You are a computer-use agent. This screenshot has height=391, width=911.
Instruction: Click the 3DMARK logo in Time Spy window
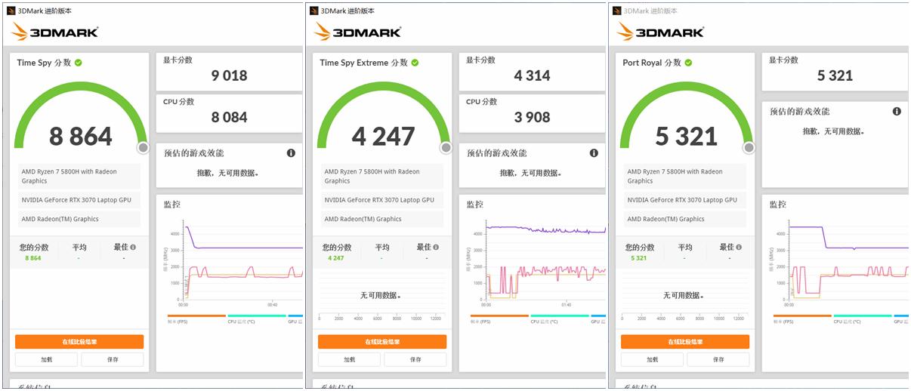coord(54,32)
